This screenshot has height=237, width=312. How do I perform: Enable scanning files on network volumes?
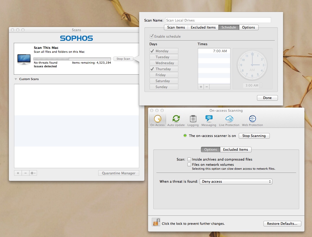189,164
